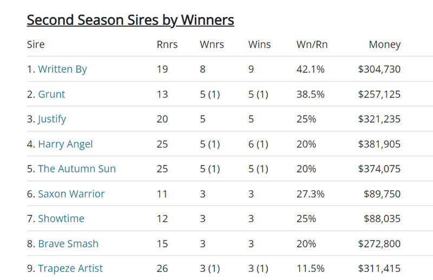Open the Written By sire link
433x280 pixels.
(62, 69)
